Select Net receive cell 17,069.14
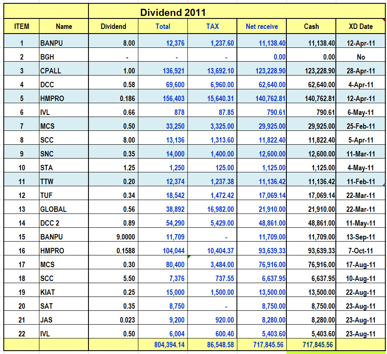This screenshot has height=354, width=387. click(262, 193)
